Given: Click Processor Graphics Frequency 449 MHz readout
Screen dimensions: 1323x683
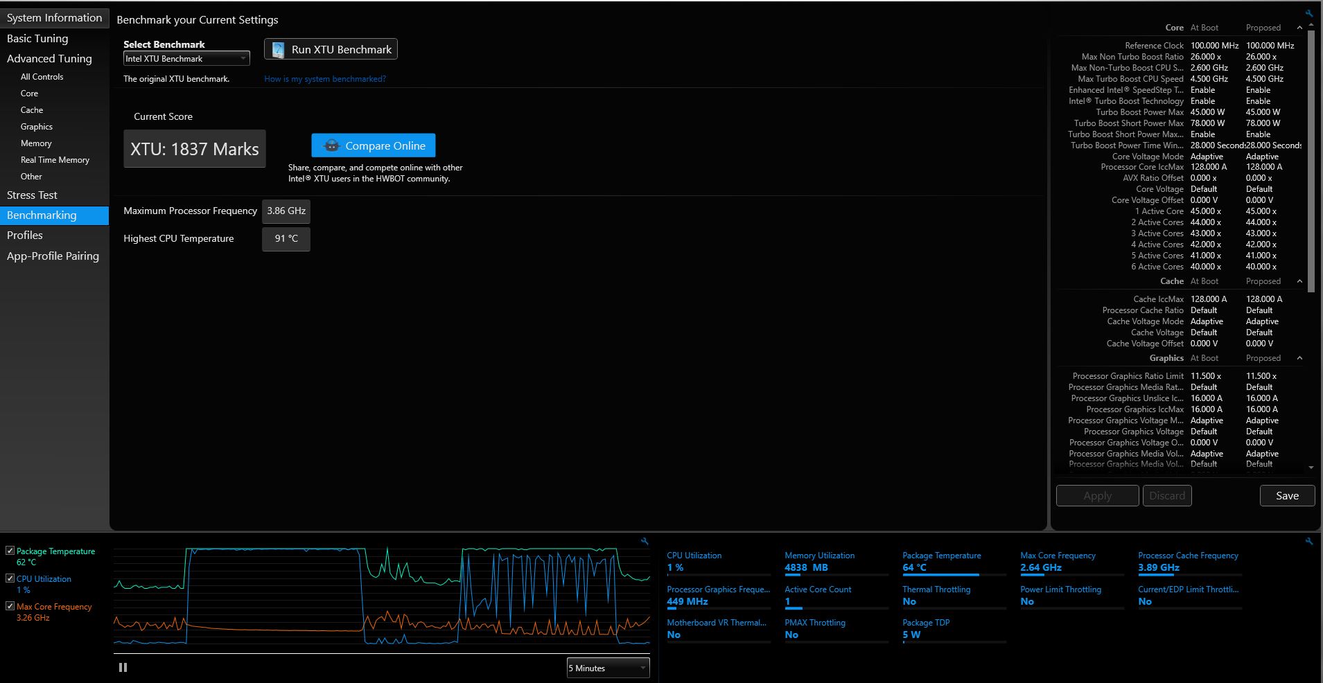Looking at the screenshot, I should pos(719,596).
